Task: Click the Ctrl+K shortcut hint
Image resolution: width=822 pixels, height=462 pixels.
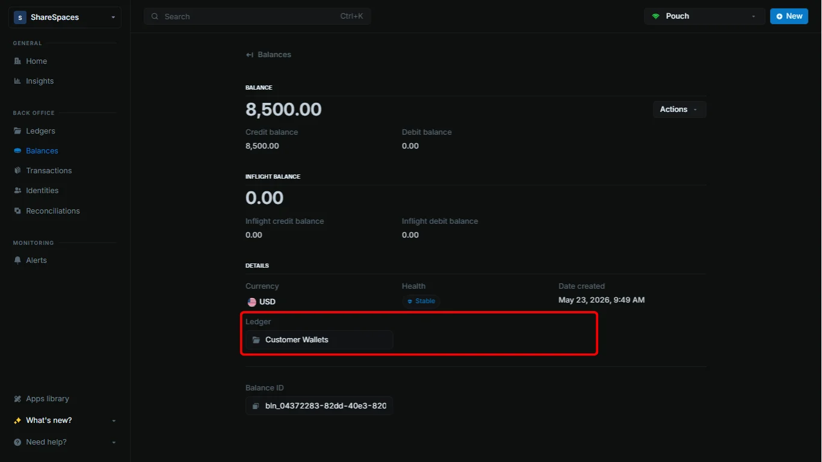Action: point(351,16)
